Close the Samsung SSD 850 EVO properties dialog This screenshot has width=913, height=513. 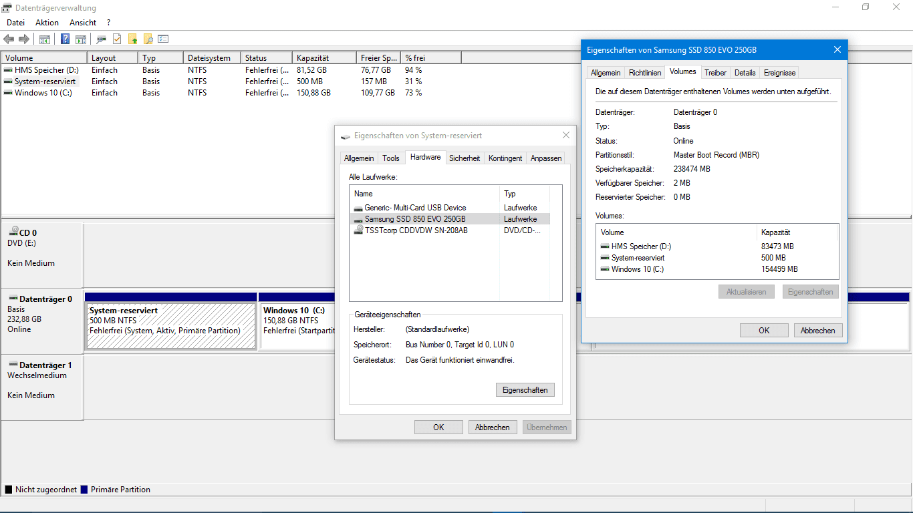(x=837, y=49)
